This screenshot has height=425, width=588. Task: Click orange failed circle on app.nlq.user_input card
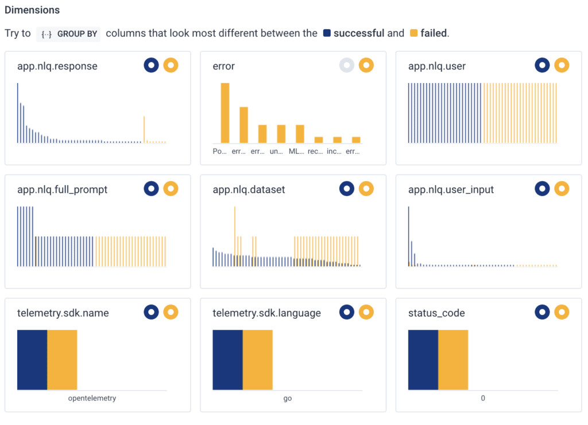coord(562,189)
